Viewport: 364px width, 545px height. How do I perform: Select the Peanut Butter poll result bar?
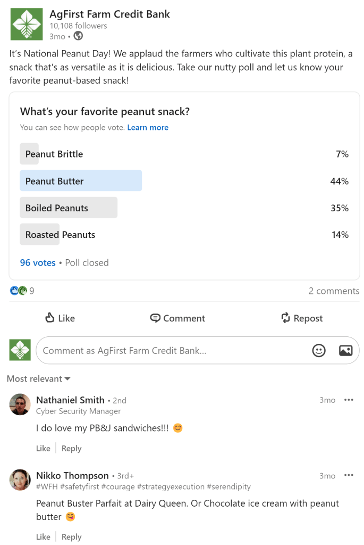click(81, 181)
